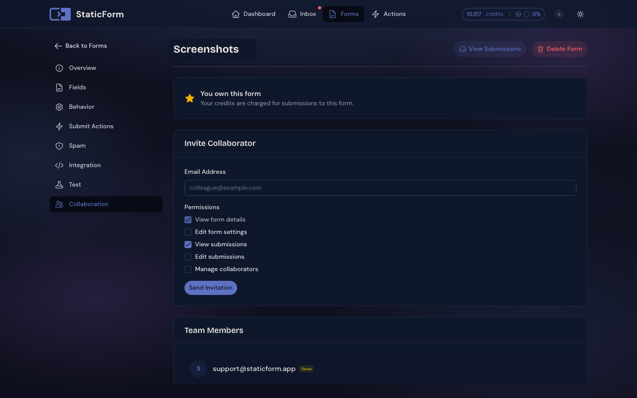Click the StaticForm logo icon
Screen dimensions: 637x398
(60, 14)
